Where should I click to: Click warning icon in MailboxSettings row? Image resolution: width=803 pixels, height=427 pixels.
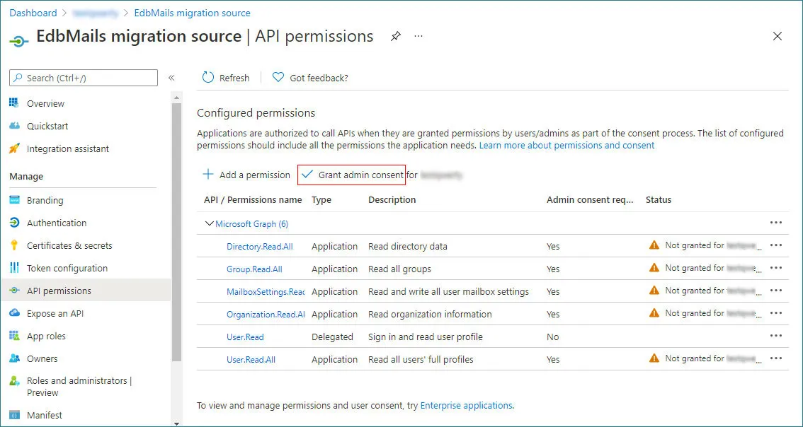[x=654, y=290]
